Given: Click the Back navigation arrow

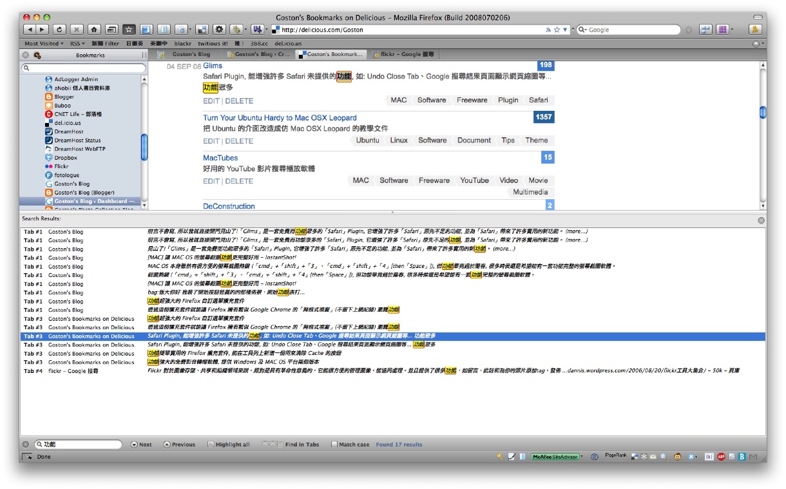Looking at the screenshot, I should (30, 30).
